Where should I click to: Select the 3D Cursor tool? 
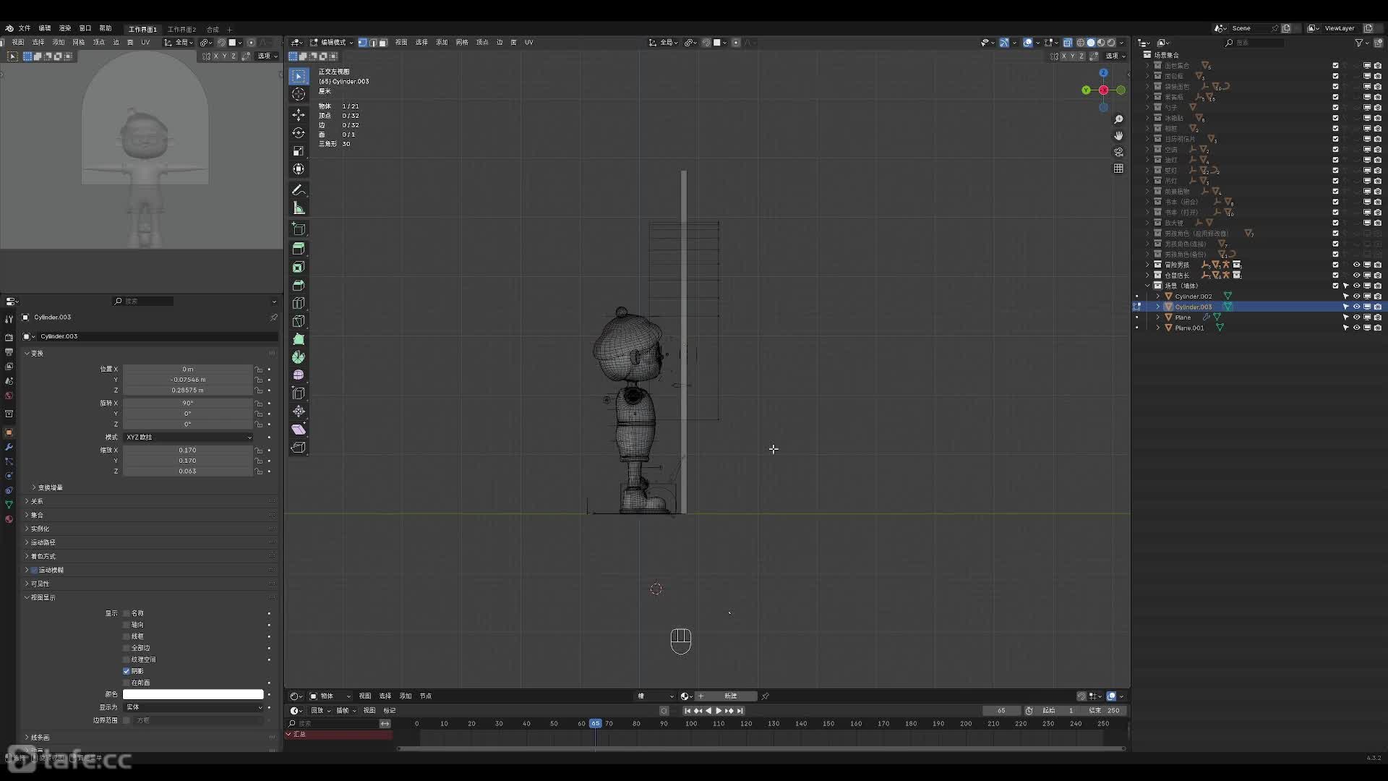click(x=299, y=94)
